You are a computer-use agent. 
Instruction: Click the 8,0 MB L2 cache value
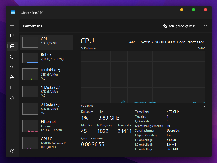172,145
